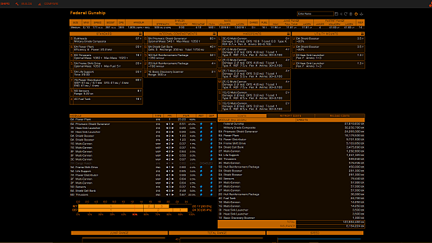Viewport: 432px width, 243px height.
Task: Click the build name input field
Action: point(315,13)
